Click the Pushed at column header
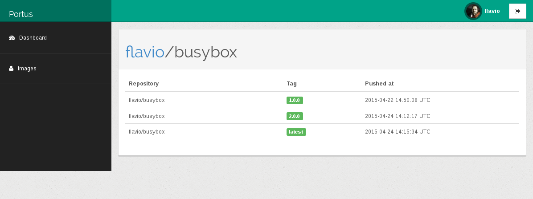This screenshot has height=199, width=533. click(379, 84)
